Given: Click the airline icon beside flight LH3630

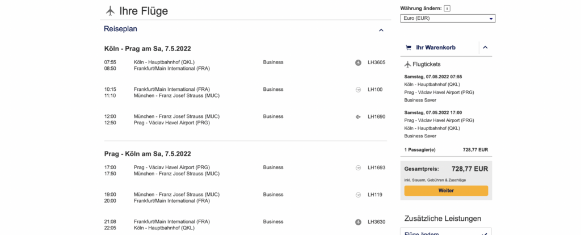Looking at the screenshot, I should (358, 222).
